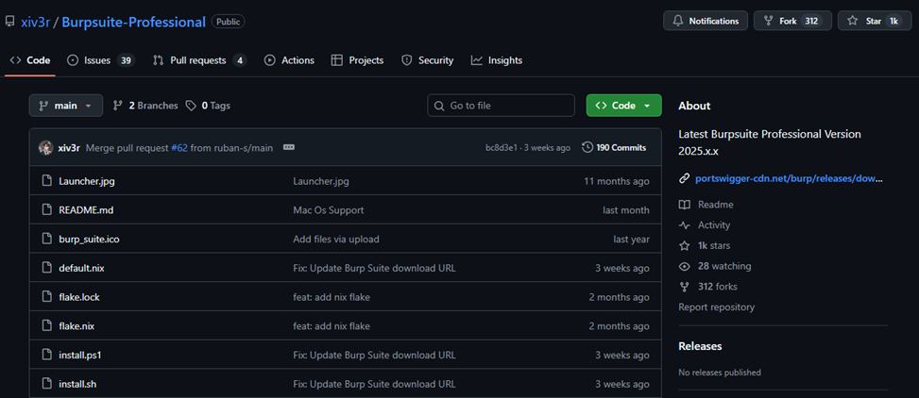Open commit hash bc8d3e1
919x398 pixels.
coord(502,147)
